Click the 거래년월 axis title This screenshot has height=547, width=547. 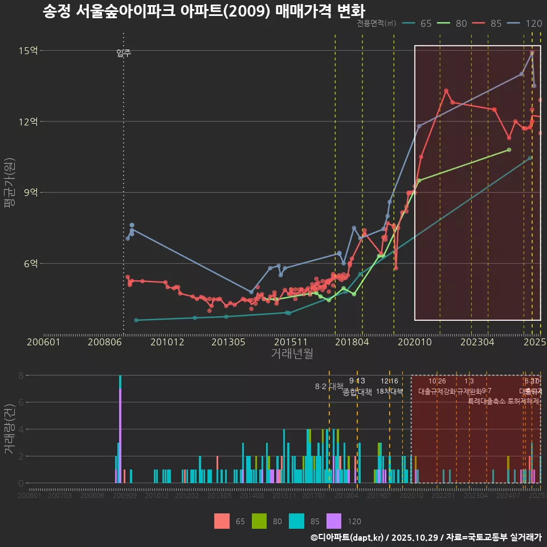292,354
